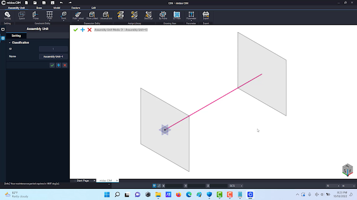Click blue plus button in panel

(x=59, y=66)
